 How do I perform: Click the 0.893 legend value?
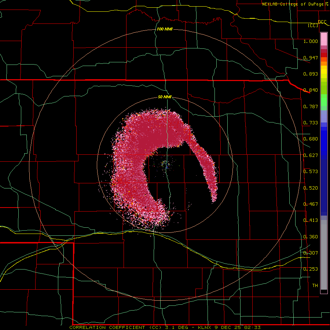pos(311,74)
